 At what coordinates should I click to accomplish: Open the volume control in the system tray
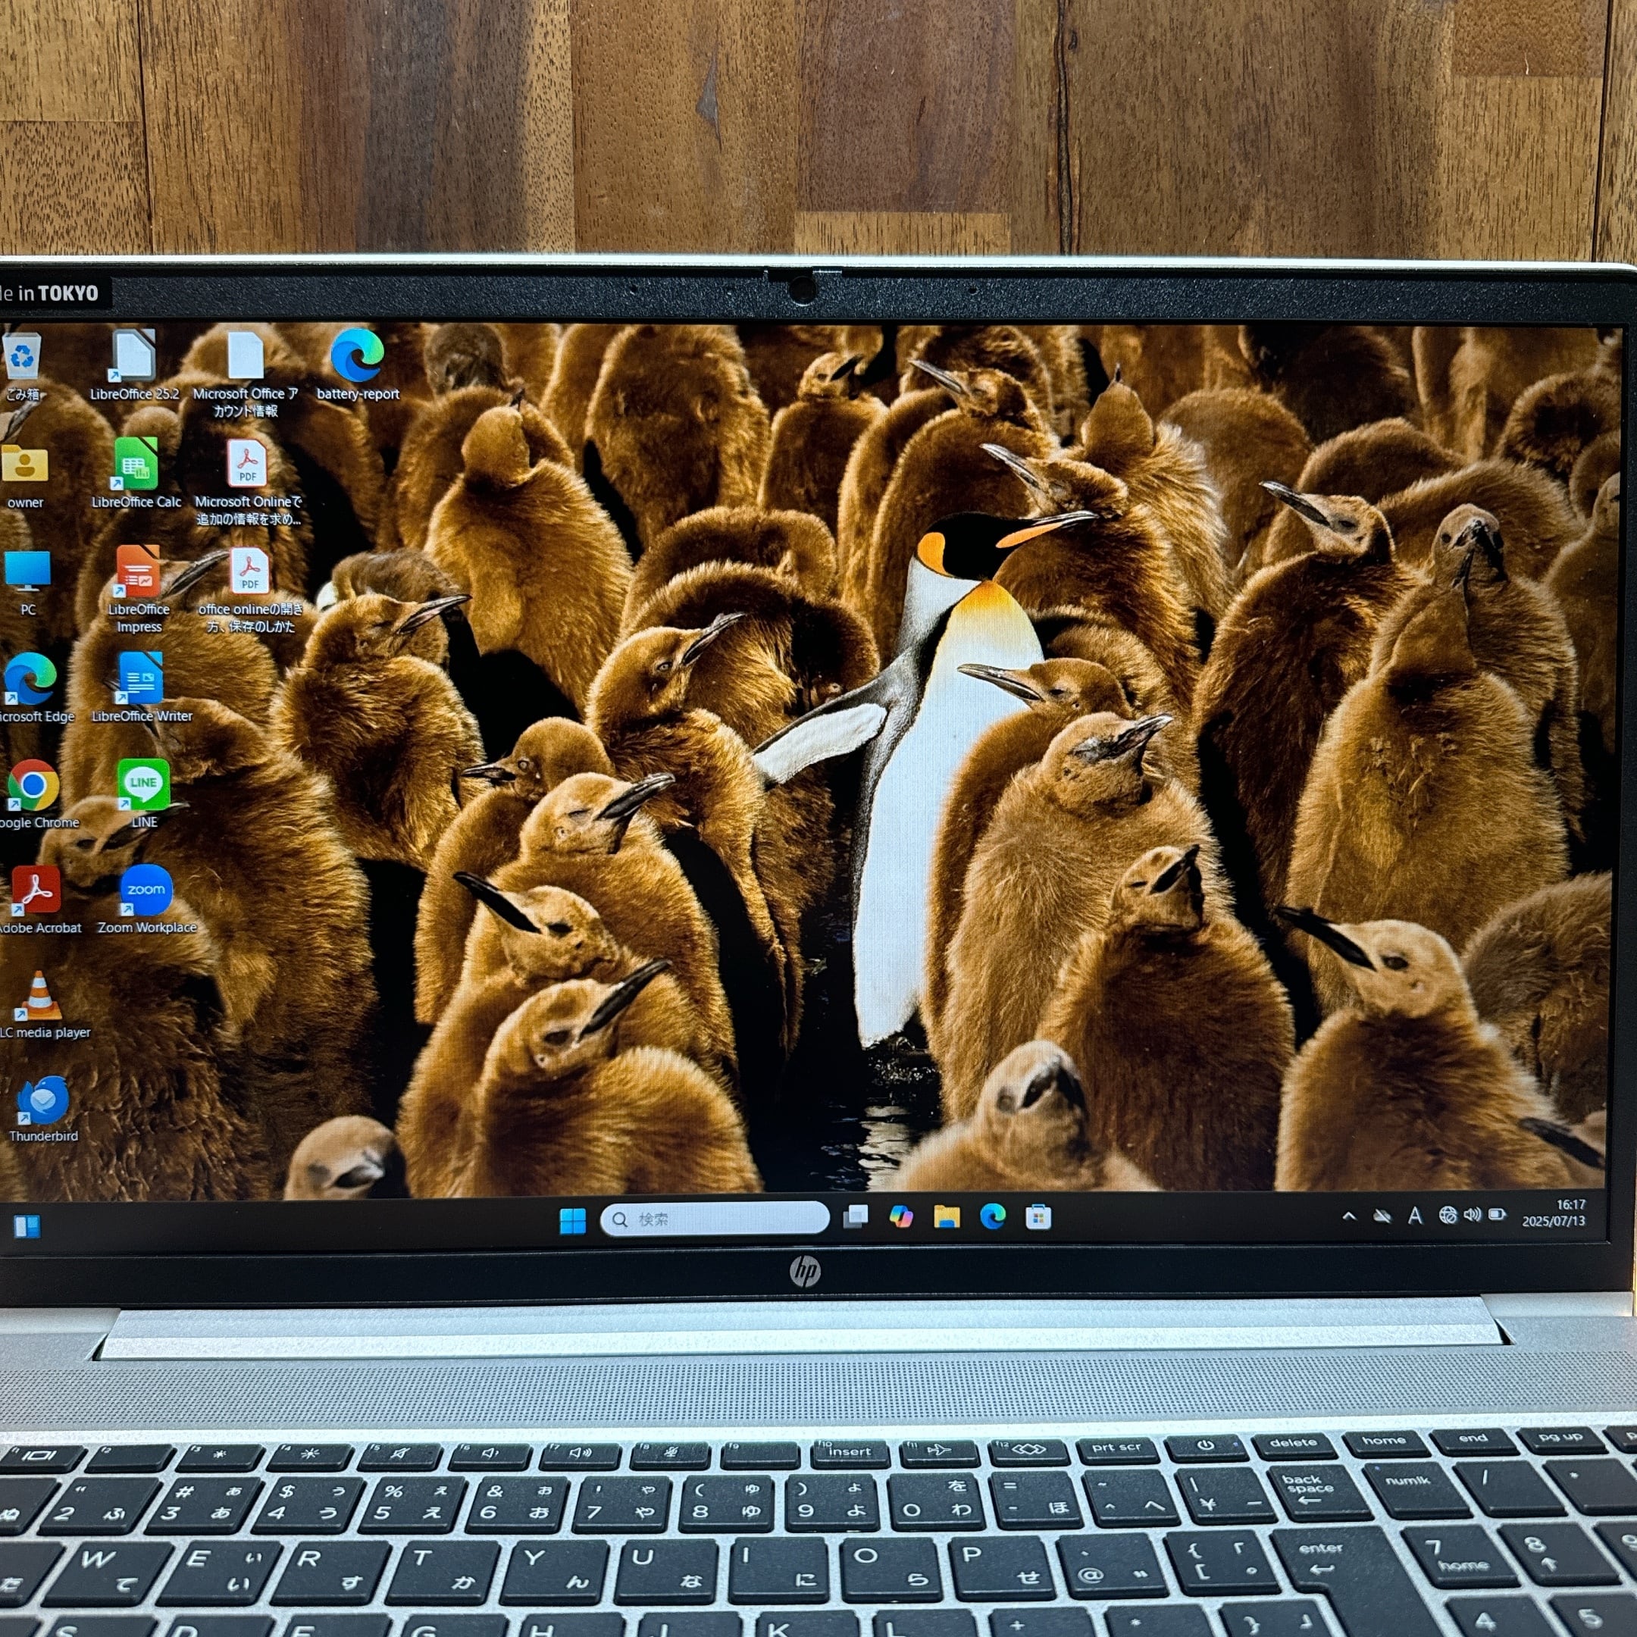[1473, 1215]
